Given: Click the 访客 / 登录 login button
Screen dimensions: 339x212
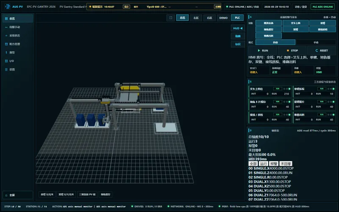Looking at the screenshot, I should tap(301, 7).
